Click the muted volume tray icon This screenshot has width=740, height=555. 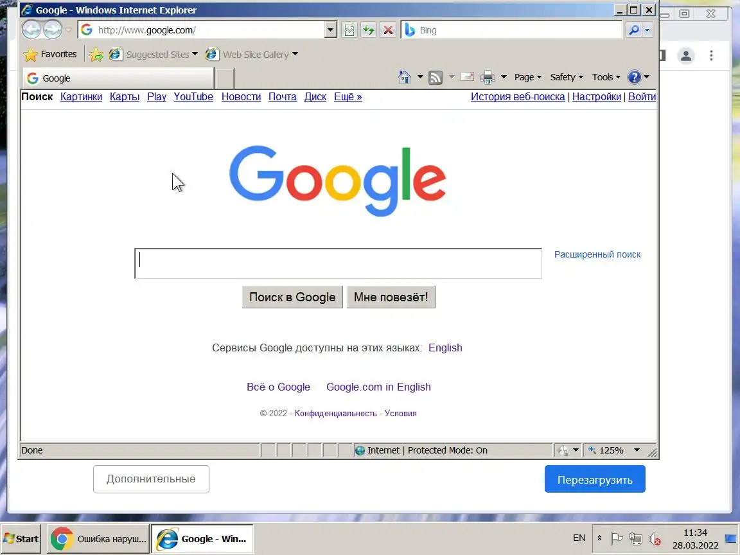pos(655,538)
